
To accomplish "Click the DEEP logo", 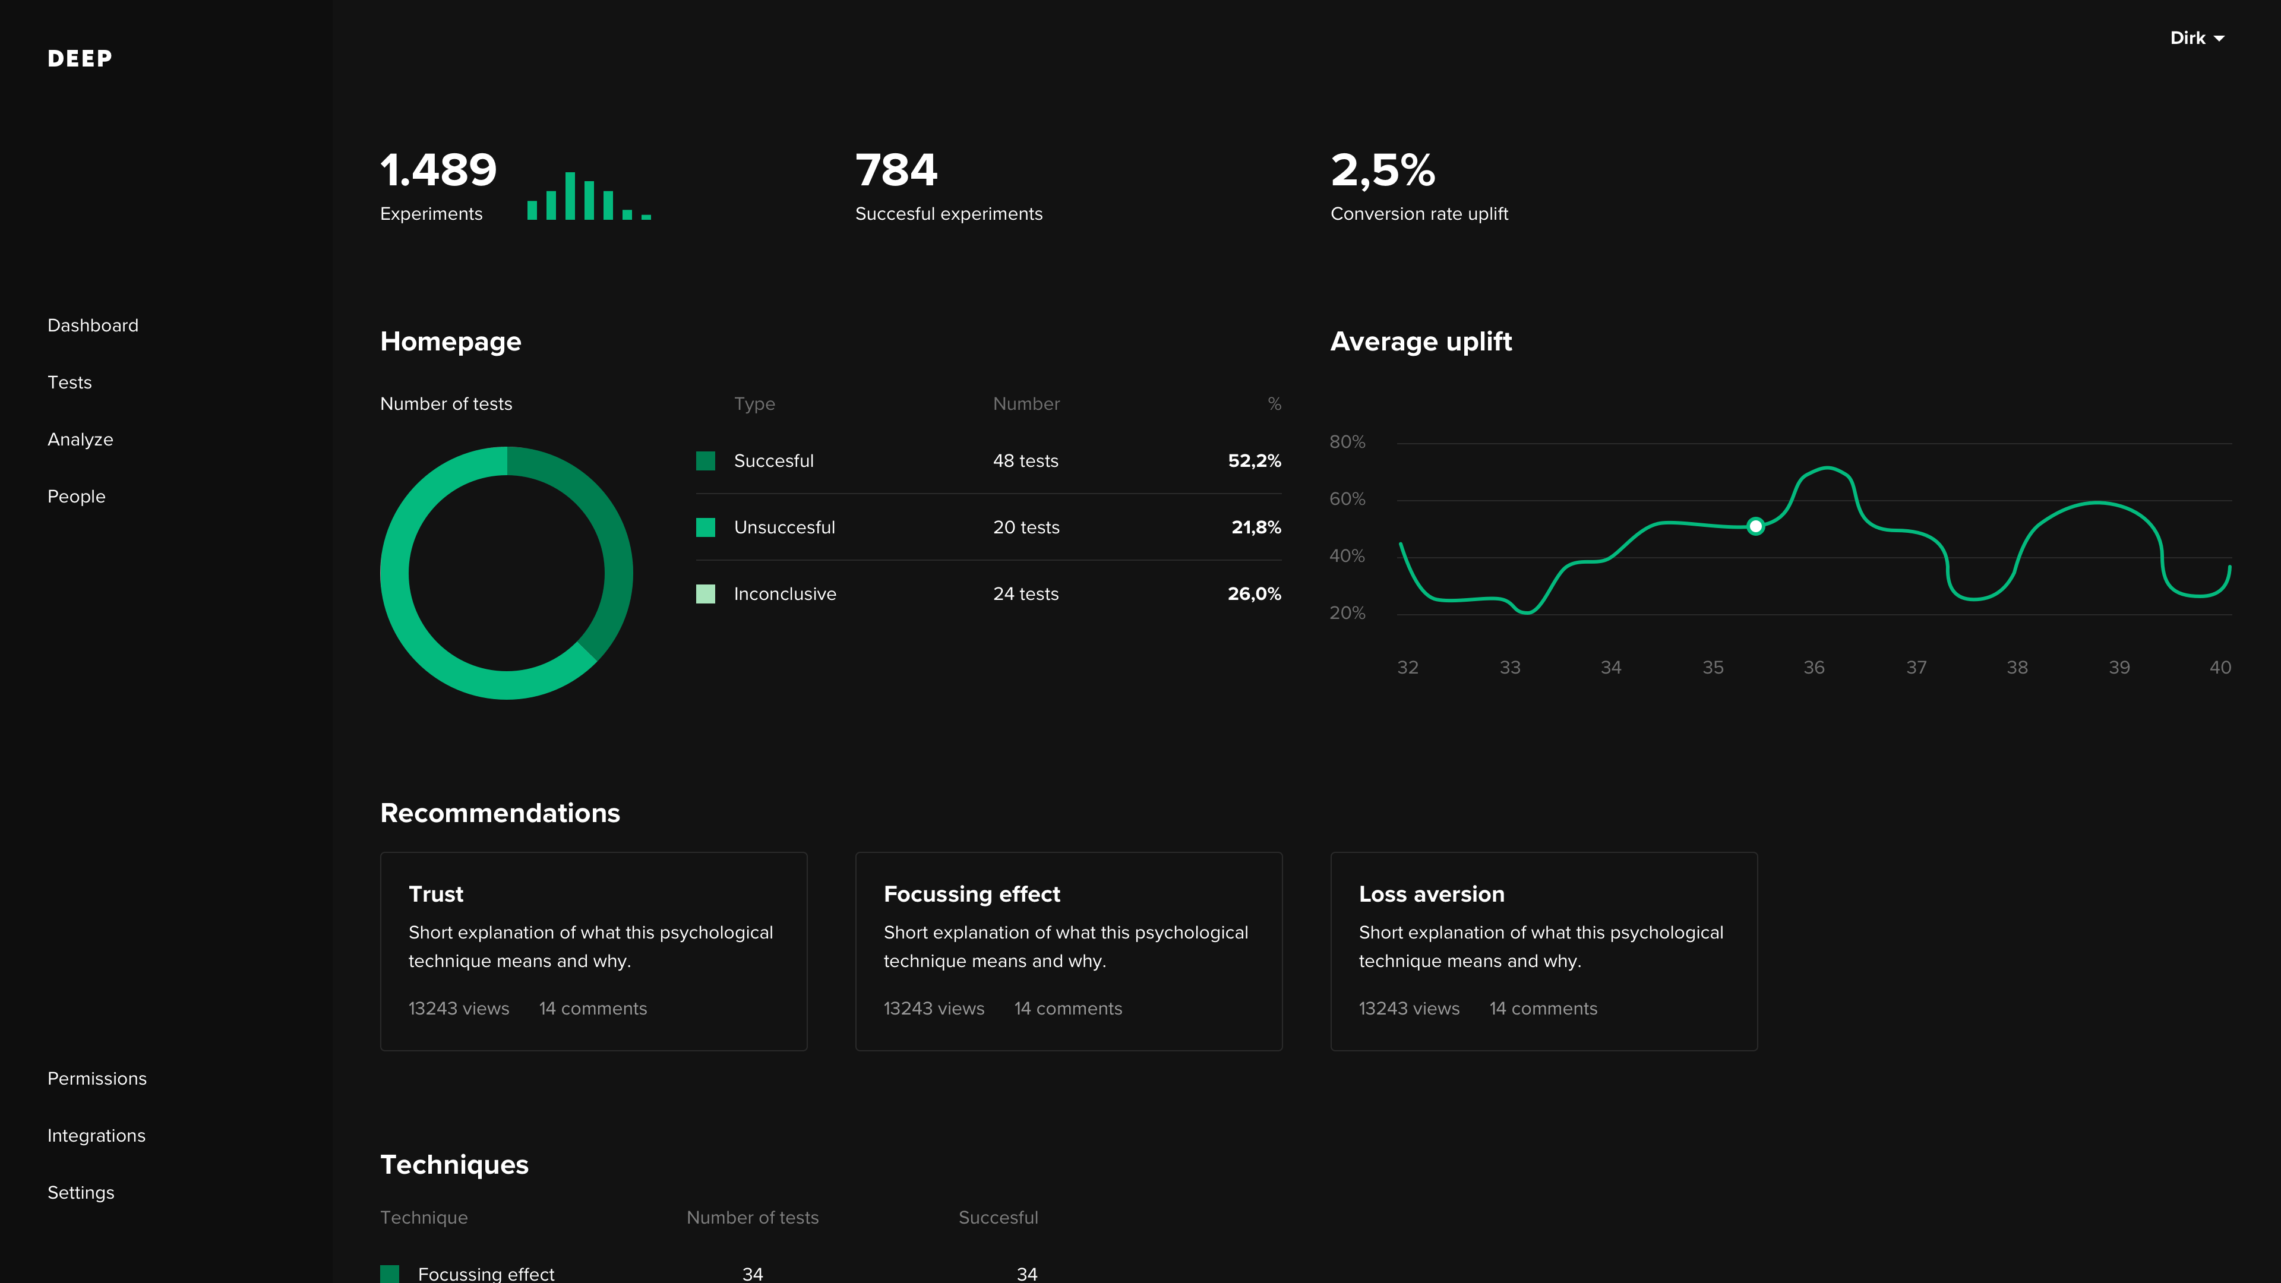I will [x=79, y=58].
